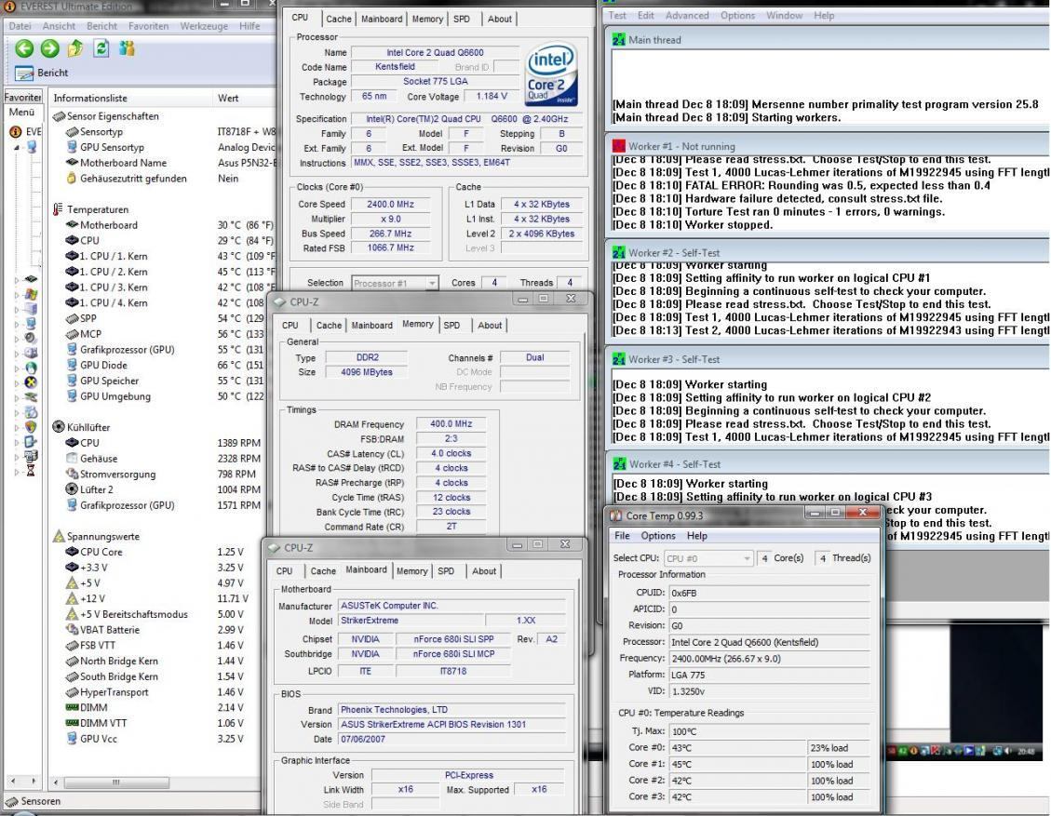
Task: Click the Worker #4 Self-Test window icon
Action: 618,464
